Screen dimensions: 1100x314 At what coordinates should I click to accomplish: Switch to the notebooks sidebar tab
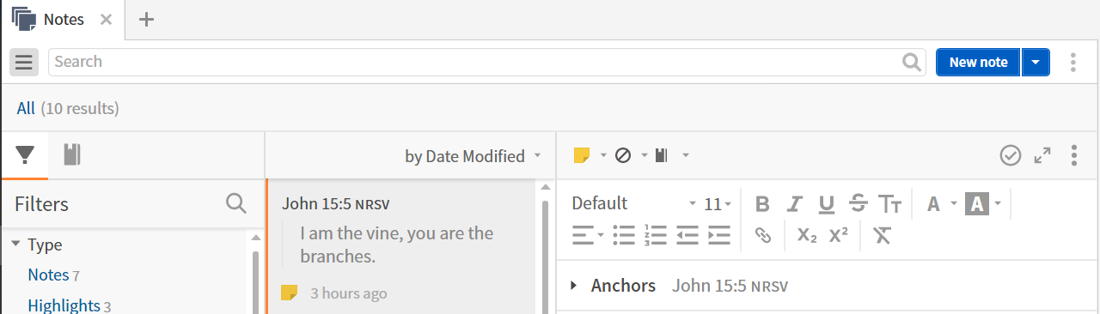coord(72,154)
